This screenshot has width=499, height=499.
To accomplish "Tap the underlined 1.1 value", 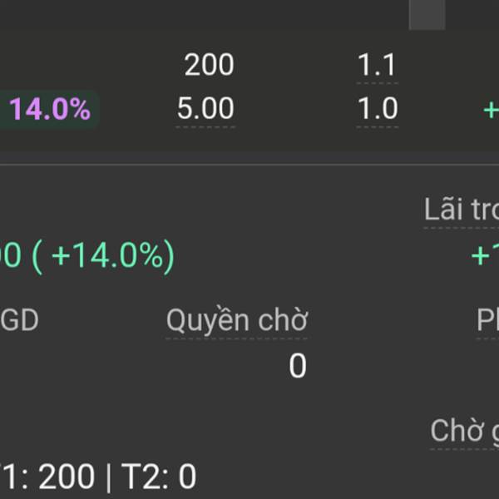I will 377,65.
